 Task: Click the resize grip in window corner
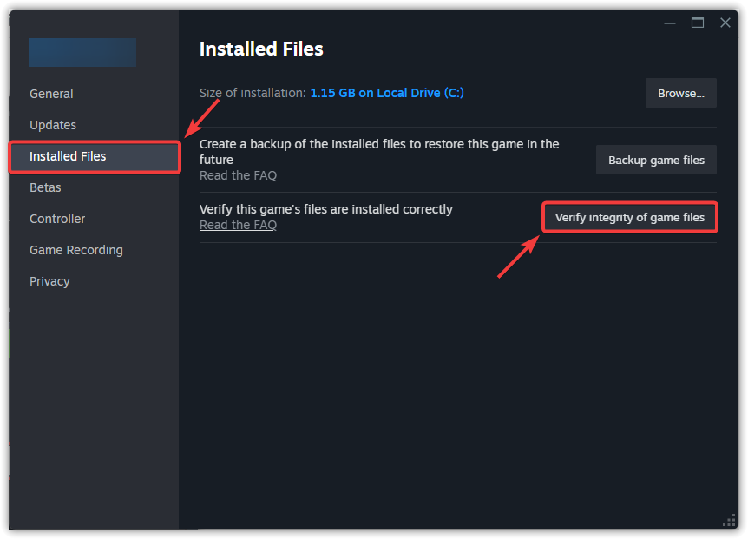tap(729, 520)
